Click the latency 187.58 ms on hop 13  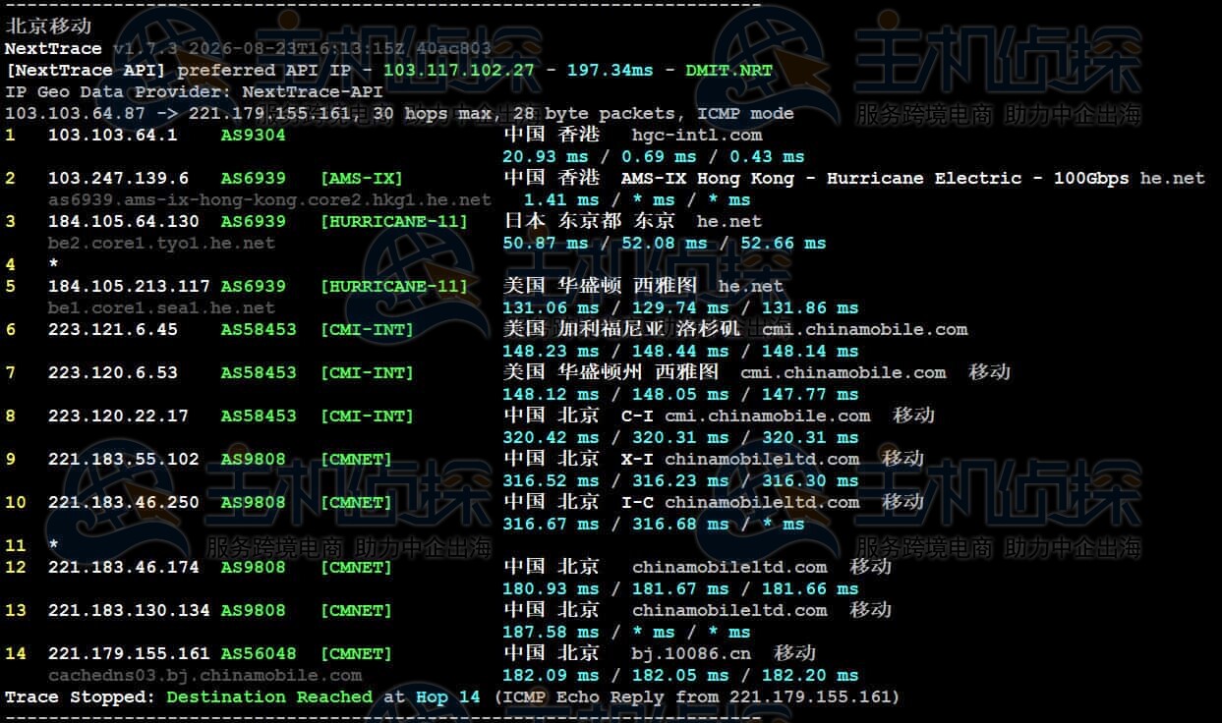(x=551, y=632)
